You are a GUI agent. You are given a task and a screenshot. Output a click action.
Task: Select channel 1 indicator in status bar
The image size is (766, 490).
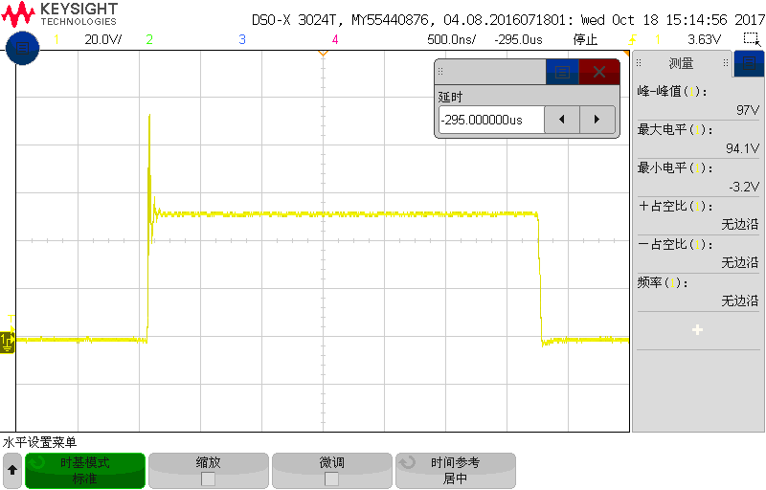tap(56, 39)
